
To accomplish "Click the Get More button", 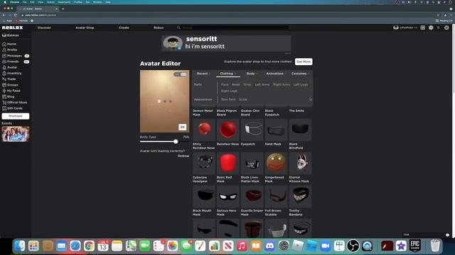I will [304, 62].
